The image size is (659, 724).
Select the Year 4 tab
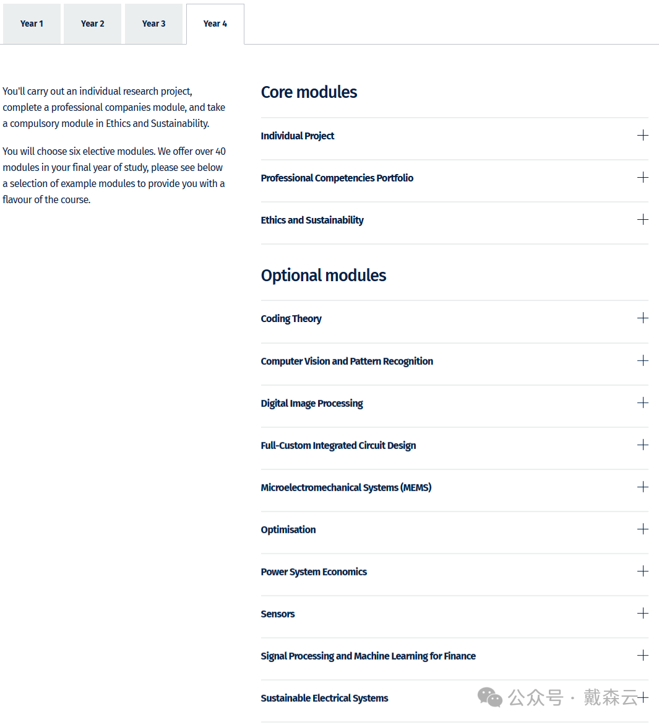coord(215,24)
